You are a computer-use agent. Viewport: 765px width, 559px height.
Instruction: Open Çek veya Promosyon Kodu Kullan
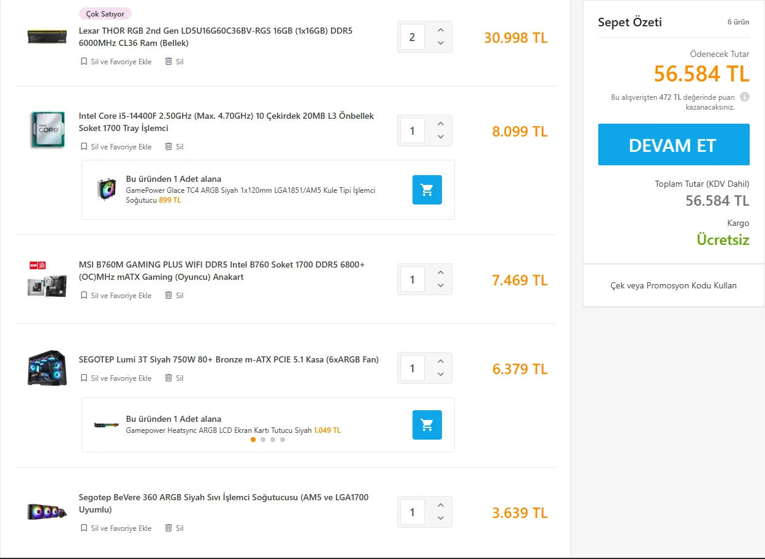click(674, 285)
